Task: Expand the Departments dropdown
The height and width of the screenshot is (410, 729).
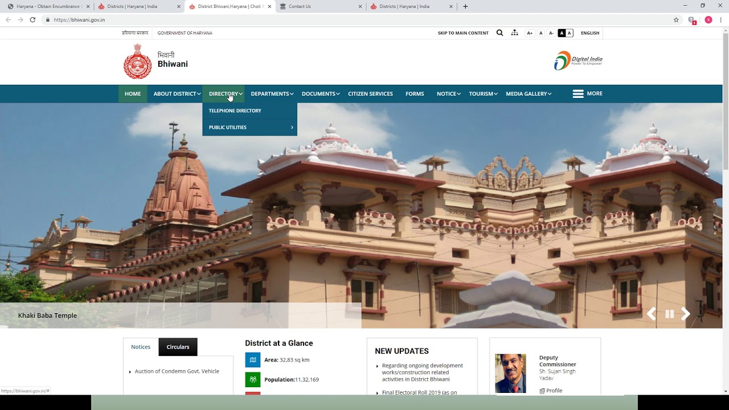Action: click(x=272, y=93)
